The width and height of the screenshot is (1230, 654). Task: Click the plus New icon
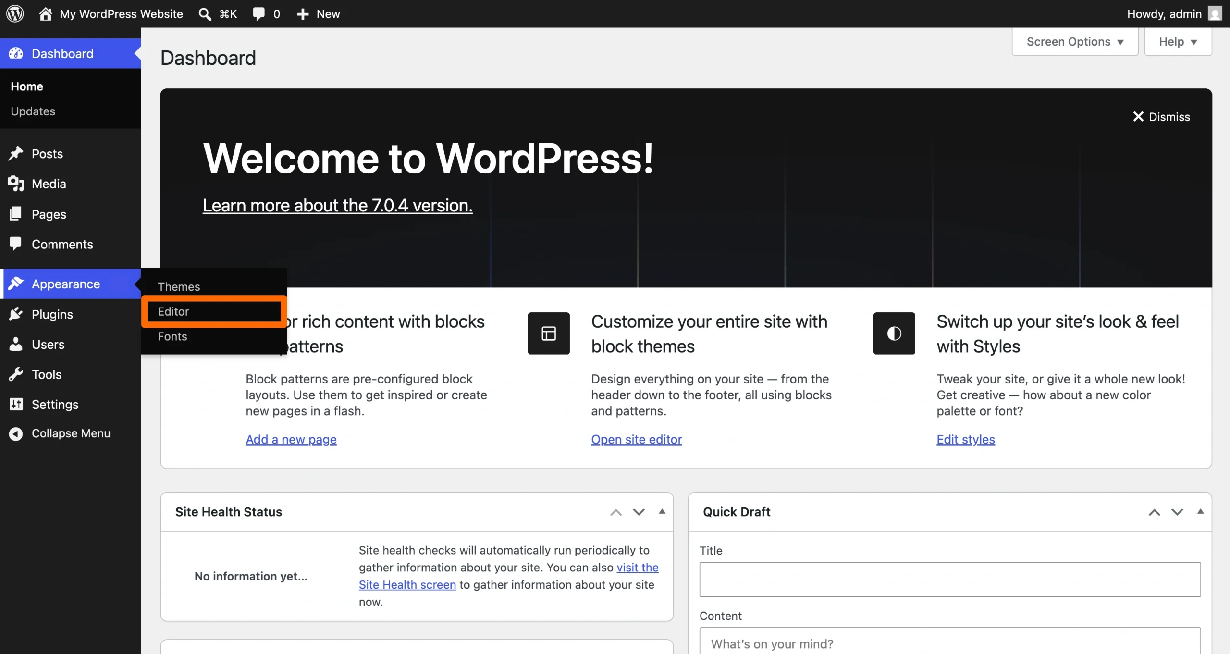(x=303, y=14)
